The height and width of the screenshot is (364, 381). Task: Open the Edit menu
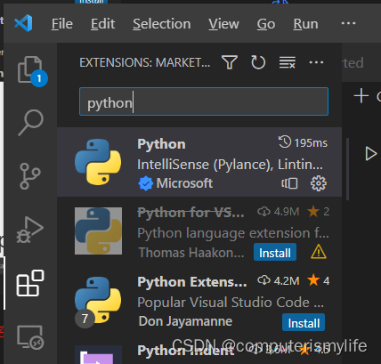point(102,24)
